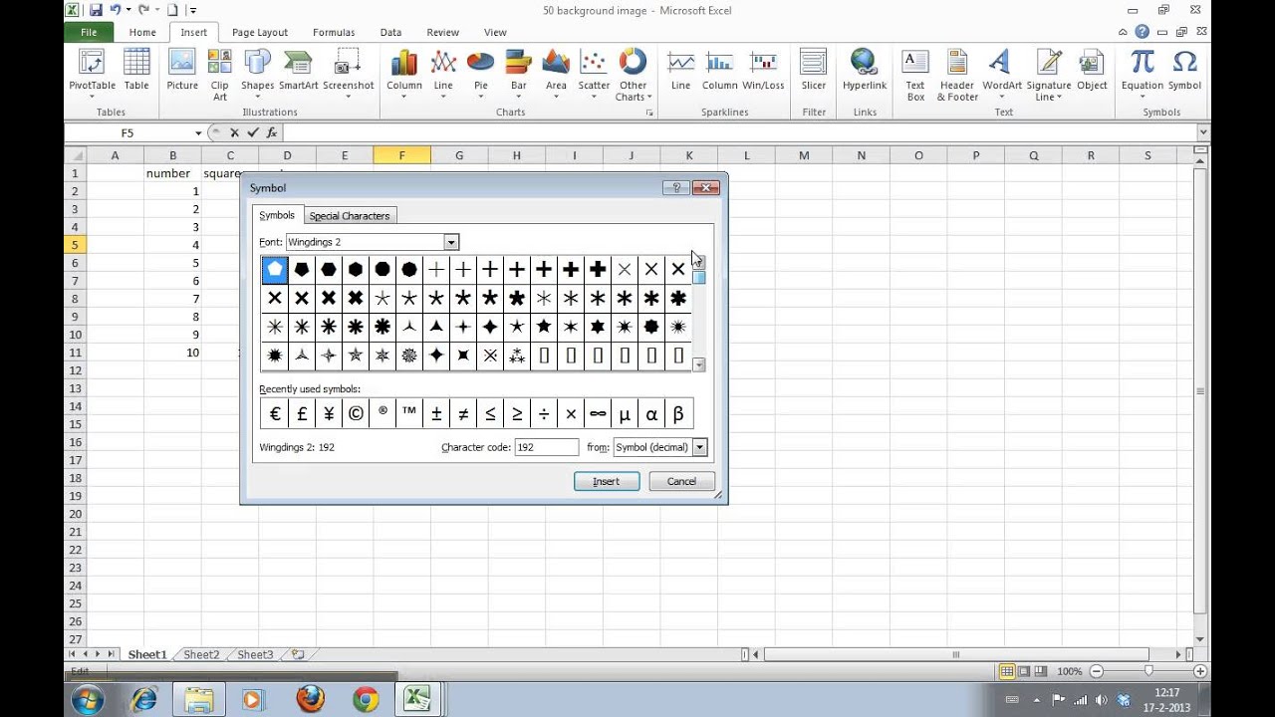Expand the Font dropdown showing Wingdings 2
1275x717 pixels.
pos(451,242)
